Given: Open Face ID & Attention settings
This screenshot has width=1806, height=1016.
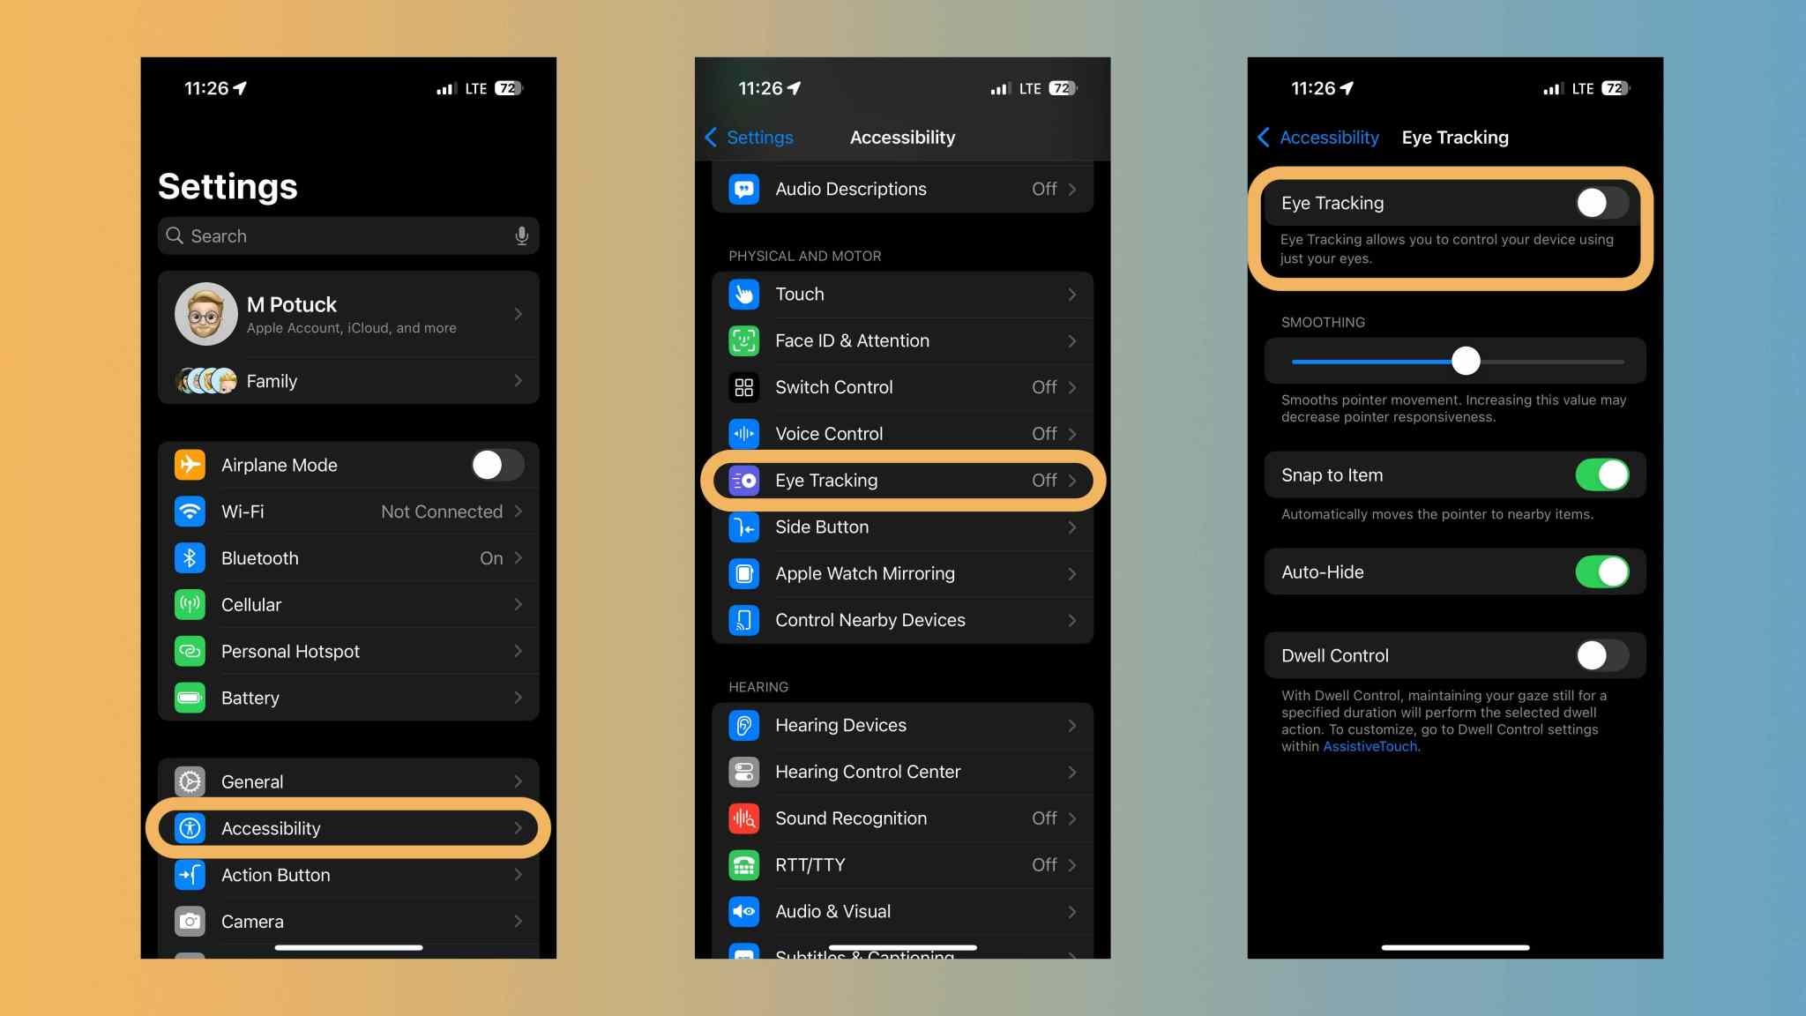Looking at the screenshot, I should point(902,340).
